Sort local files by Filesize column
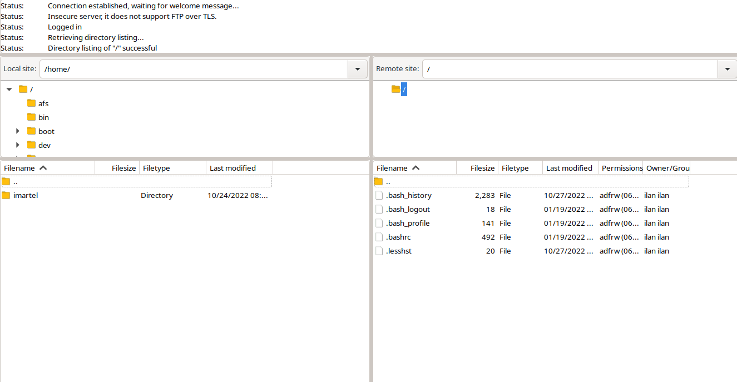The height and width of the screenshot is (382, 737). 117,168
